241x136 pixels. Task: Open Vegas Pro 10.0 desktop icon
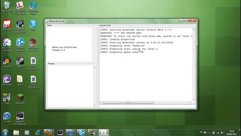pos(20,119)
